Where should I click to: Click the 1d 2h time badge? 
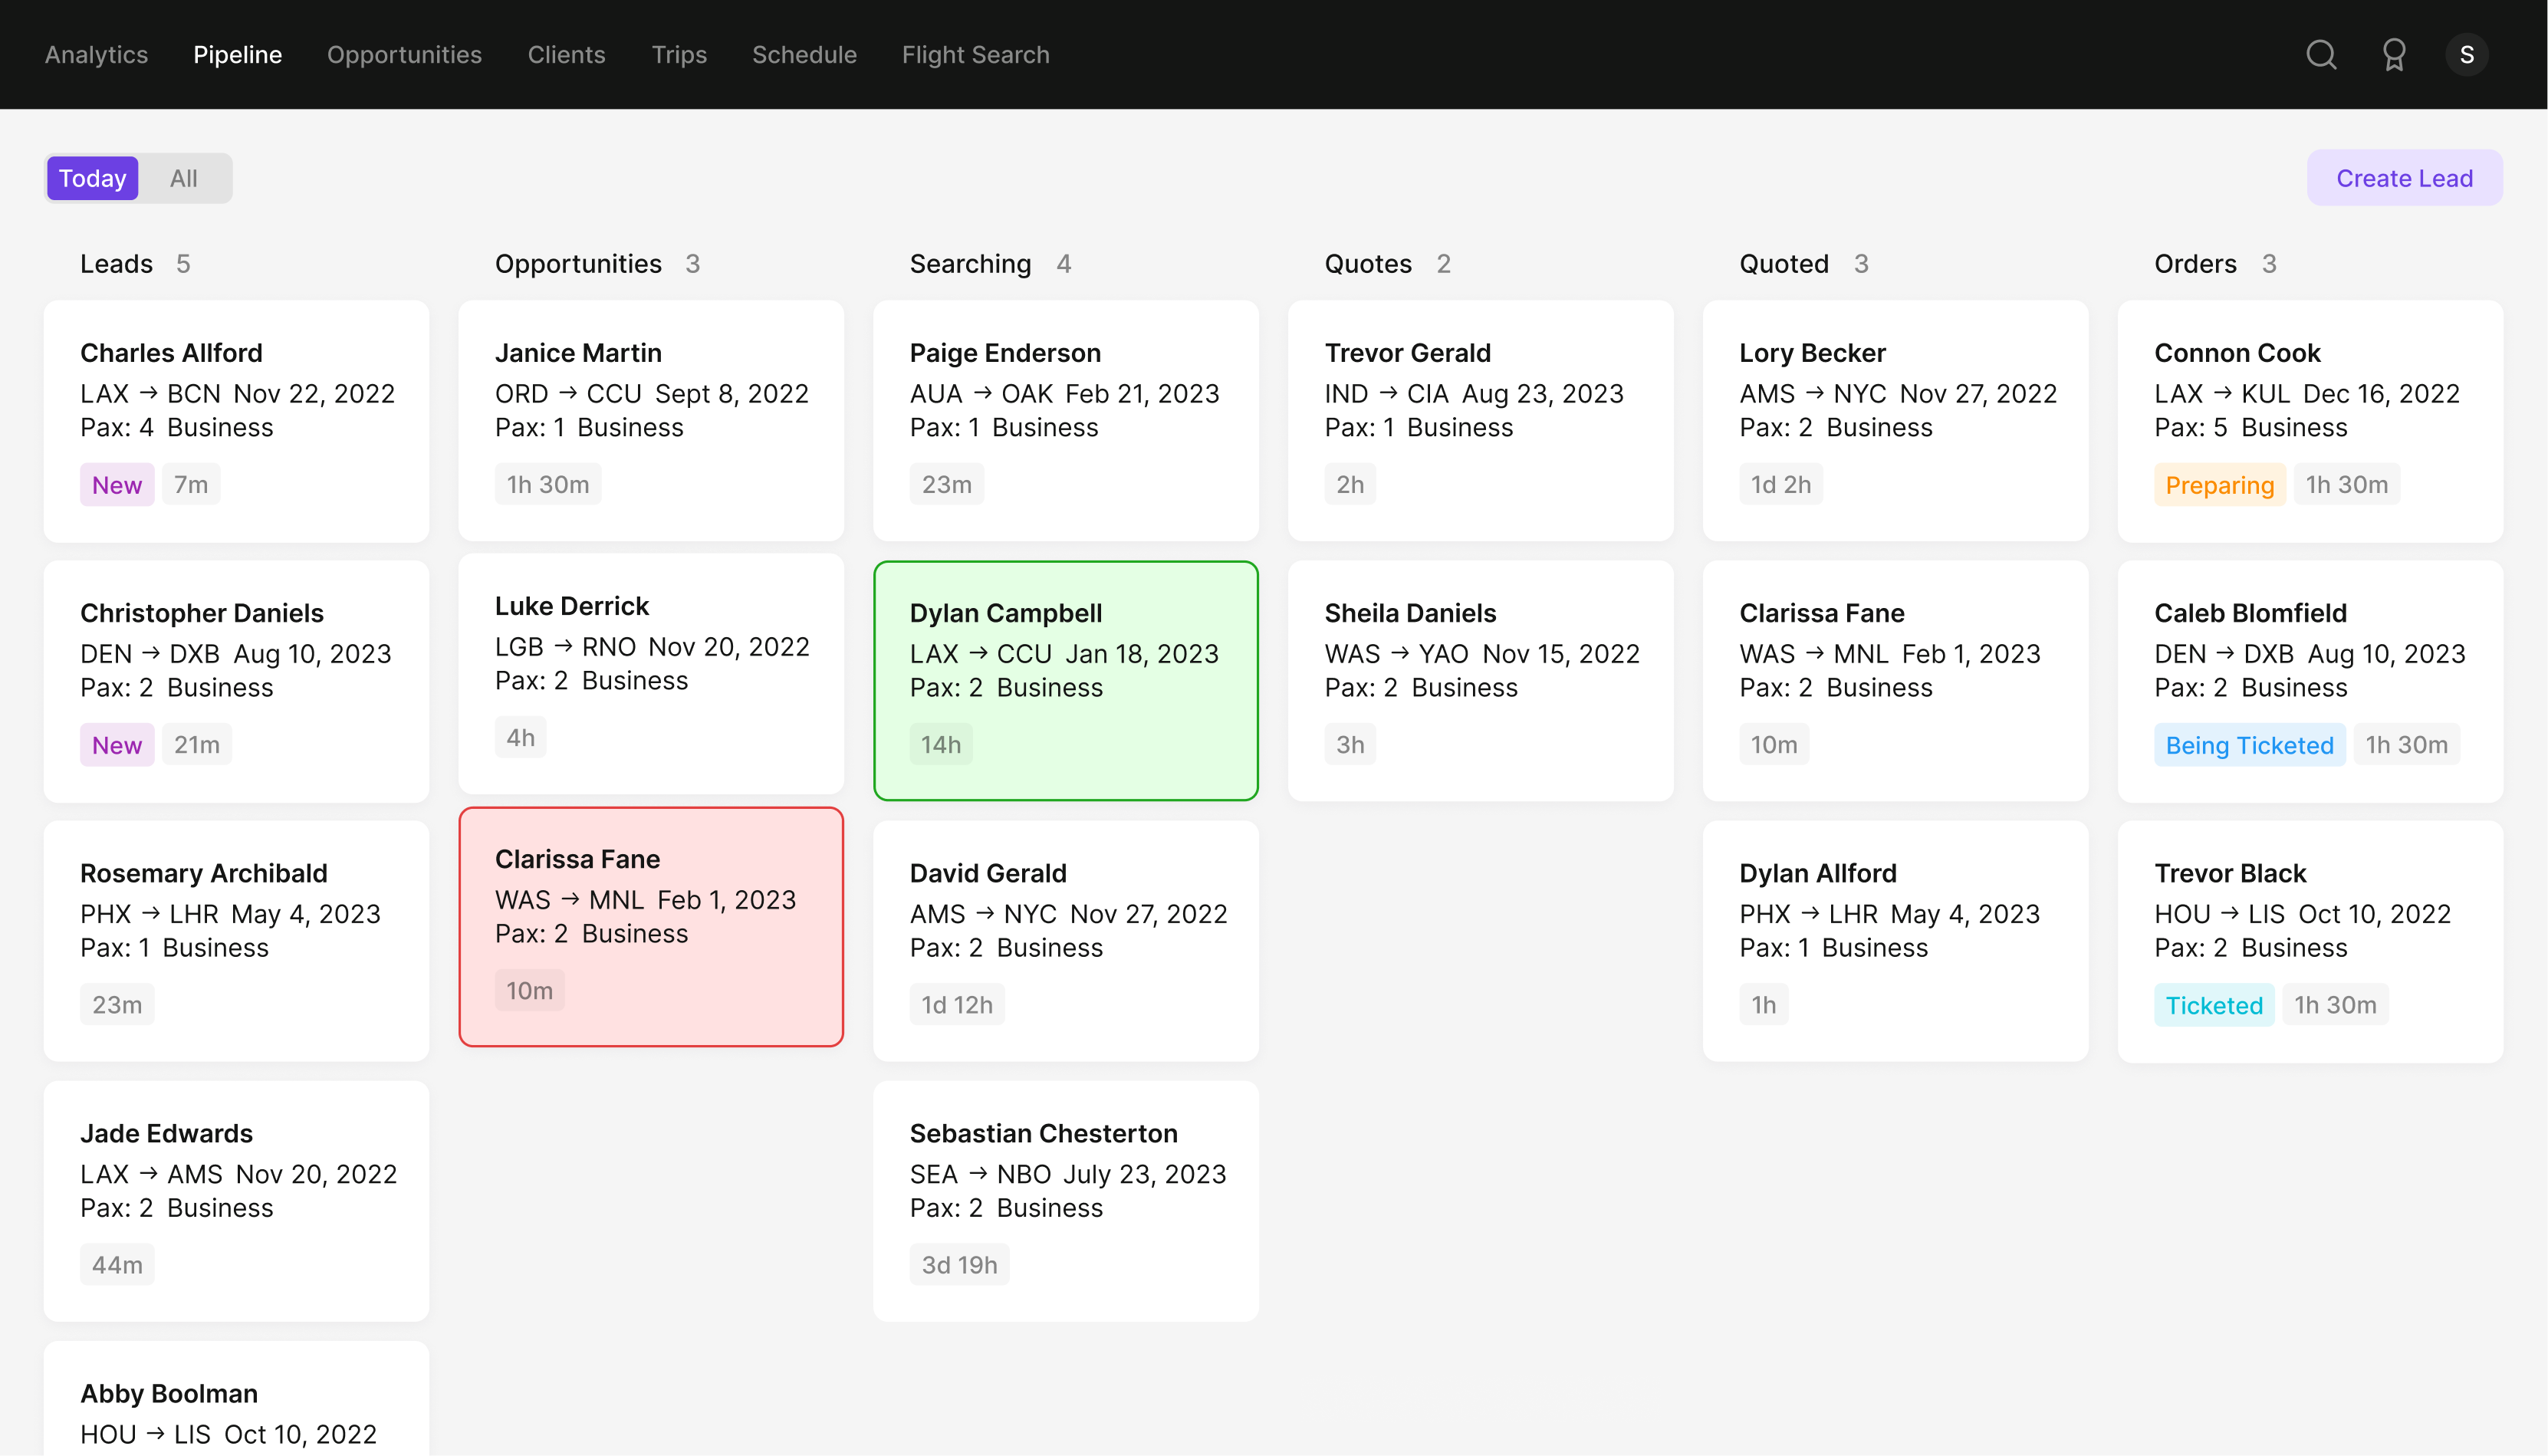point(1781,485)
